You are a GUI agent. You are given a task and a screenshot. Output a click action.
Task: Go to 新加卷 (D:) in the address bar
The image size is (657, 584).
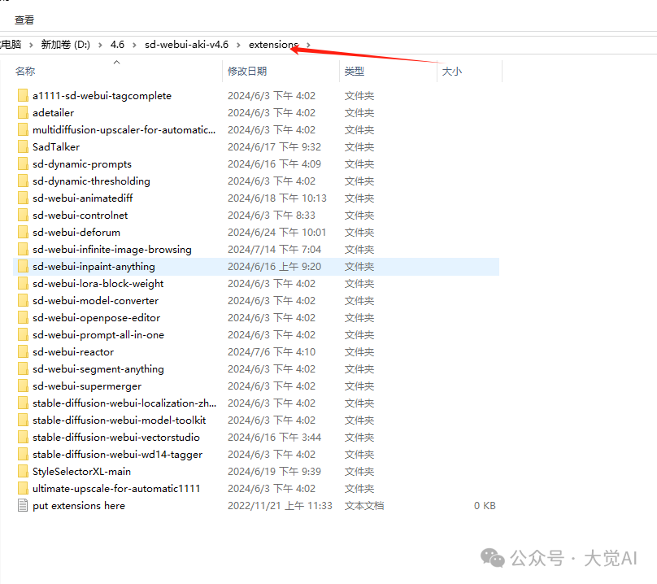point(65,45)
